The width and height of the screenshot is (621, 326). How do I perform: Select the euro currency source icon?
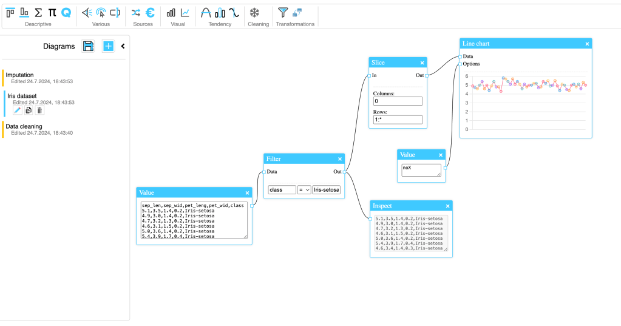click(x=150, y=12)
